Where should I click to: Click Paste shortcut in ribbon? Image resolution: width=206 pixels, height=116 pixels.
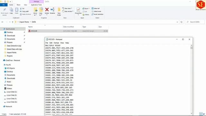click(x=25, y=14)
